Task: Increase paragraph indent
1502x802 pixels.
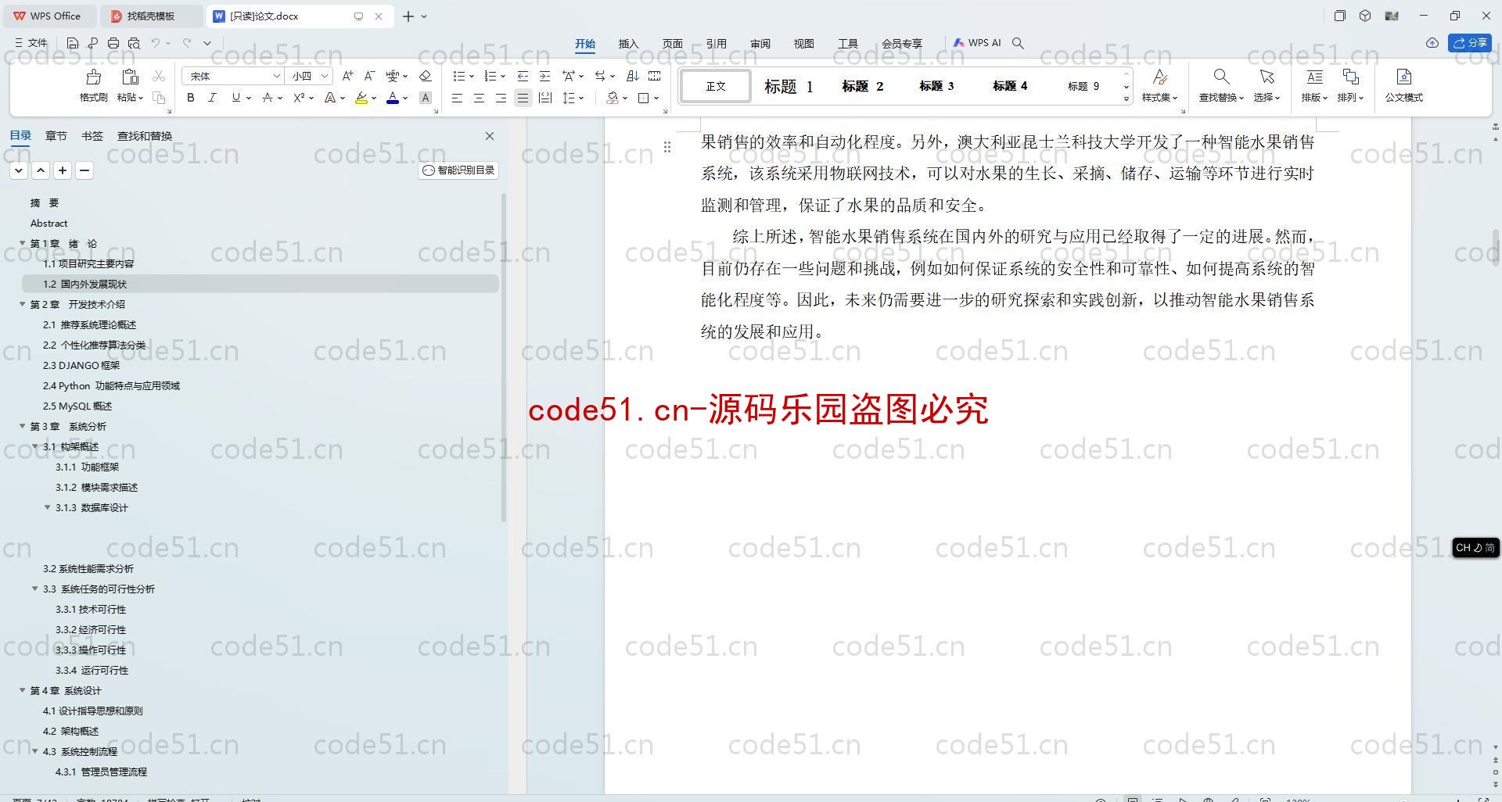Action: [x=544, y=76]
